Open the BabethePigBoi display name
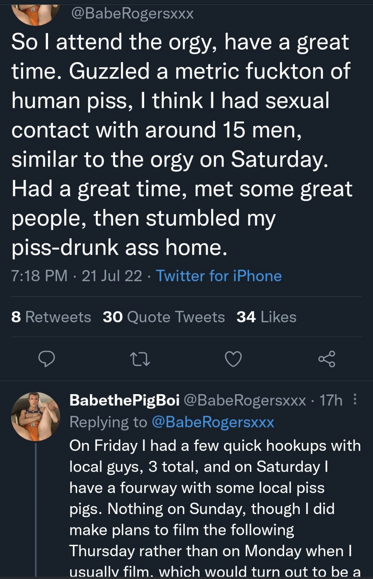 [x=125, y=400]
